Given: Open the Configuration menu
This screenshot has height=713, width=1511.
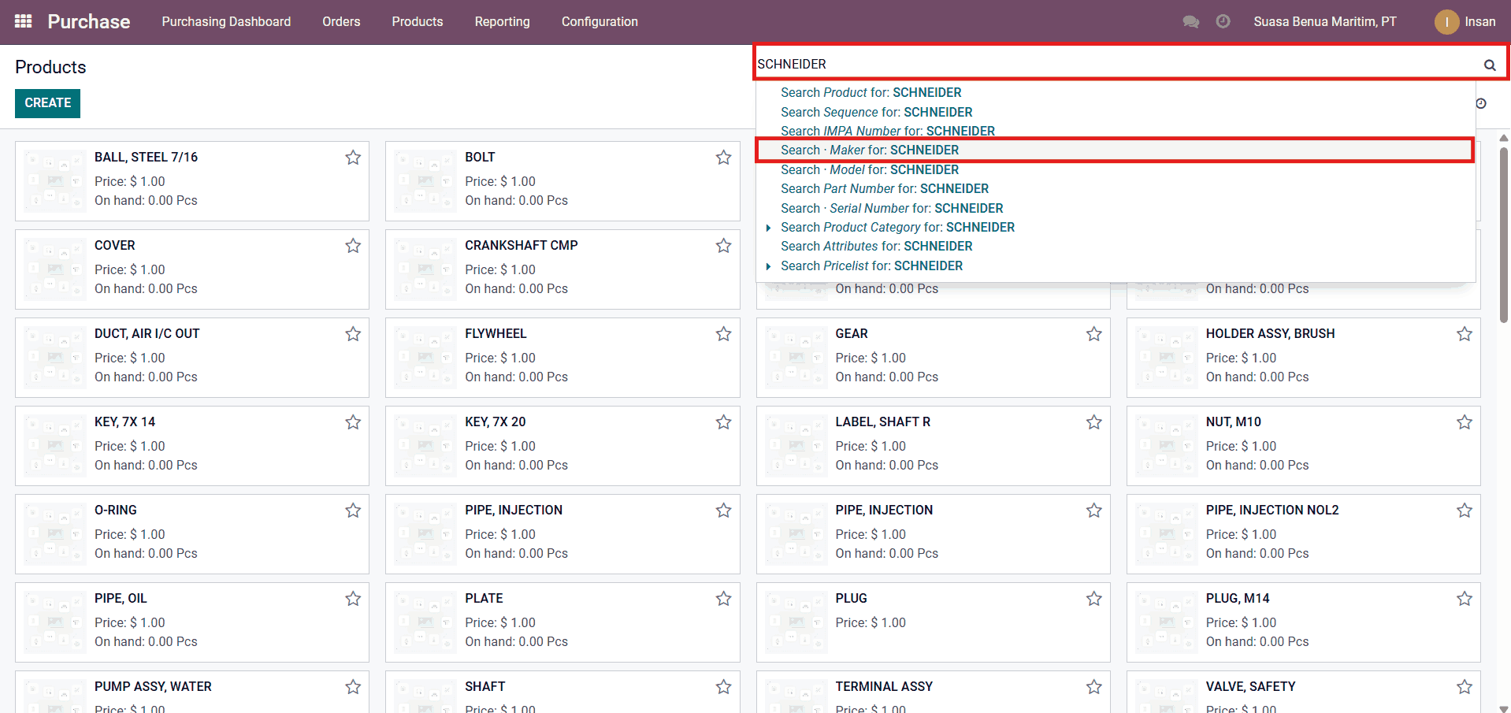Looking at the screenshot, I should pos(599,21).
